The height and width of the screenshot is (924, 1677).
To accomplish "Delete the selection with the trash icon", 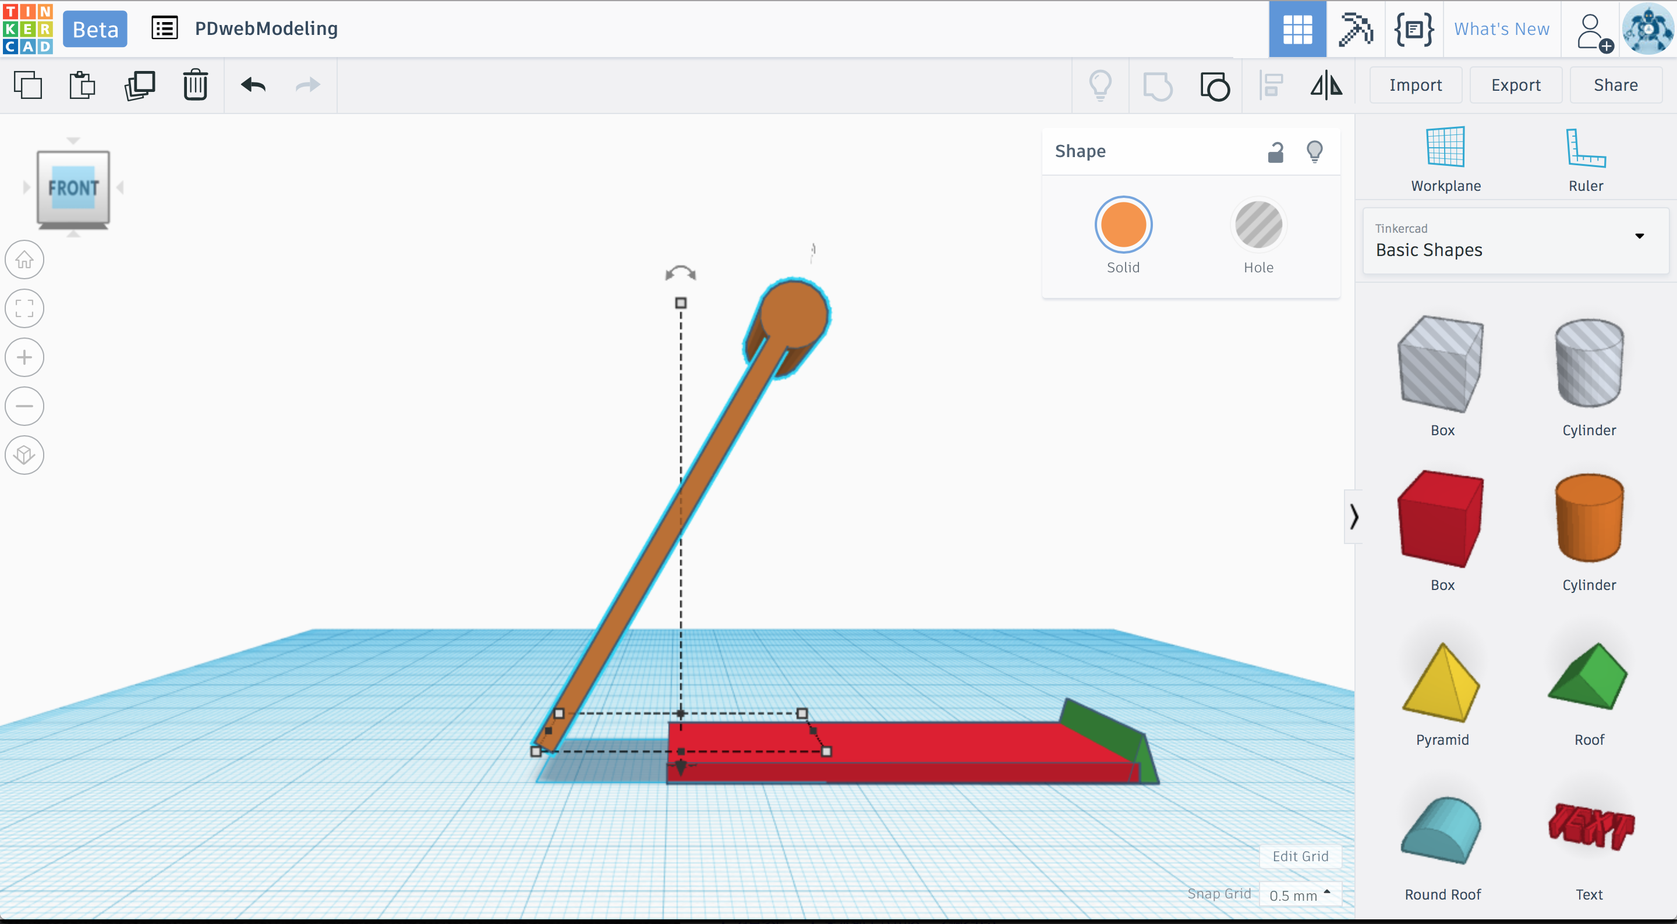I will [x=194, y=85].
